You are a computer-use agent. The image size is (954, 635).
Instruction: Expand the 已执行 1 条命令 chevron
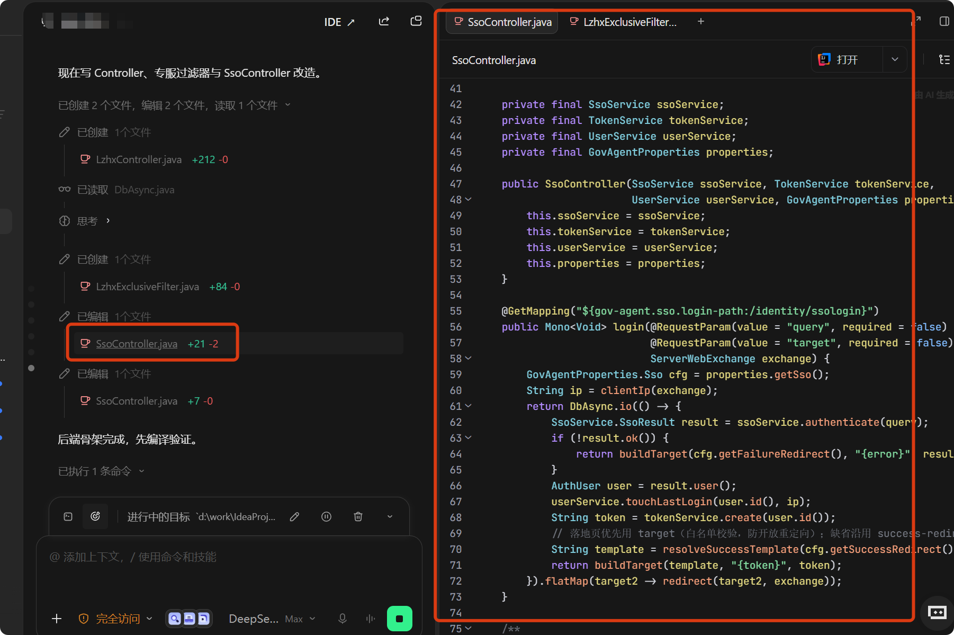(x=141, y=471)
